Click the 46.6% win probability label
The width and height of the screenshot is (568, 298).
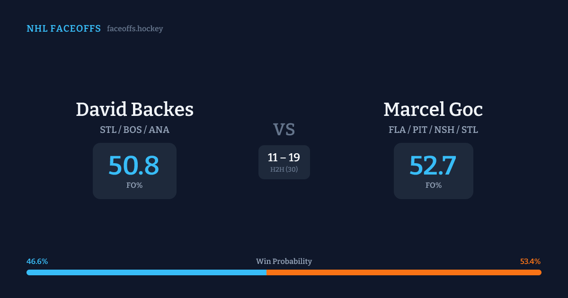tap(37, 262)
